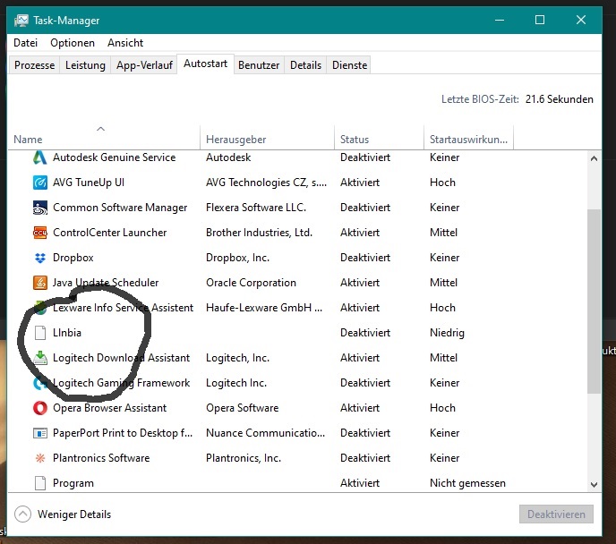The image size is (616, 544).
Task: Click publisher Haufe-Lexware GmbH
Action: 264,308
